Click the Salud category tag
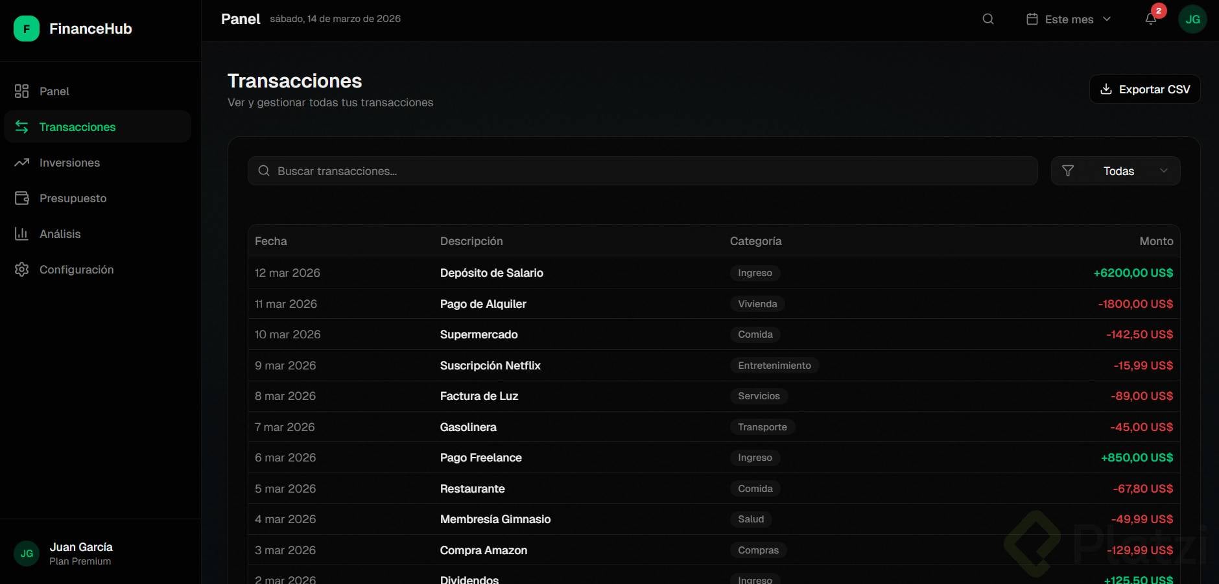 click(751, 519)
